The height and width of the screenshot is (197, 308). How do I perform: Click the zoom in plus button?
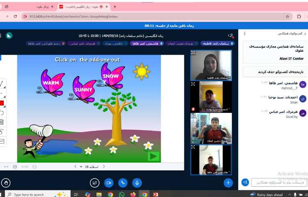coord(15,167)
